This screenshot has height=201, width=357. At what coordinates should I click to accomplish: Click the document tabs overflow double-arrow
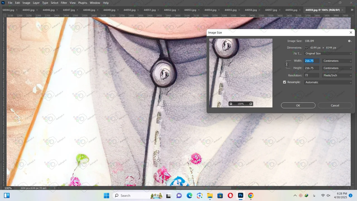[352, 10]
